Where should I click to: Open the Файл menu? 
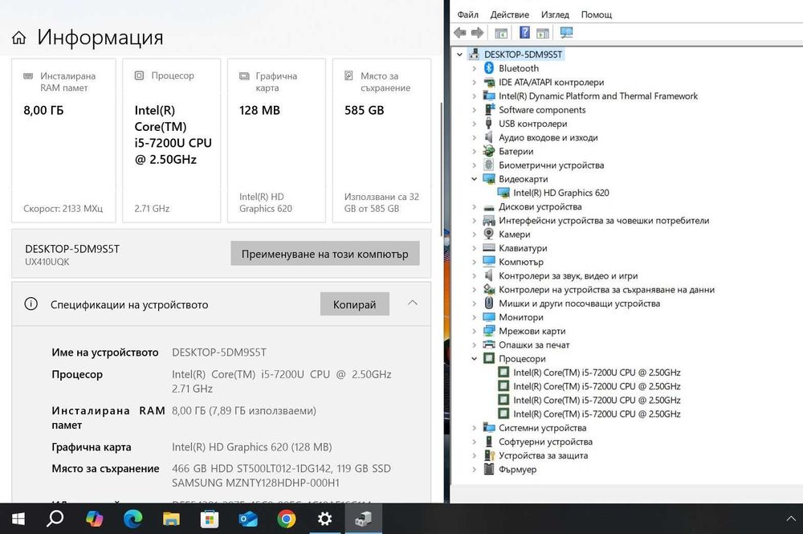467,14
